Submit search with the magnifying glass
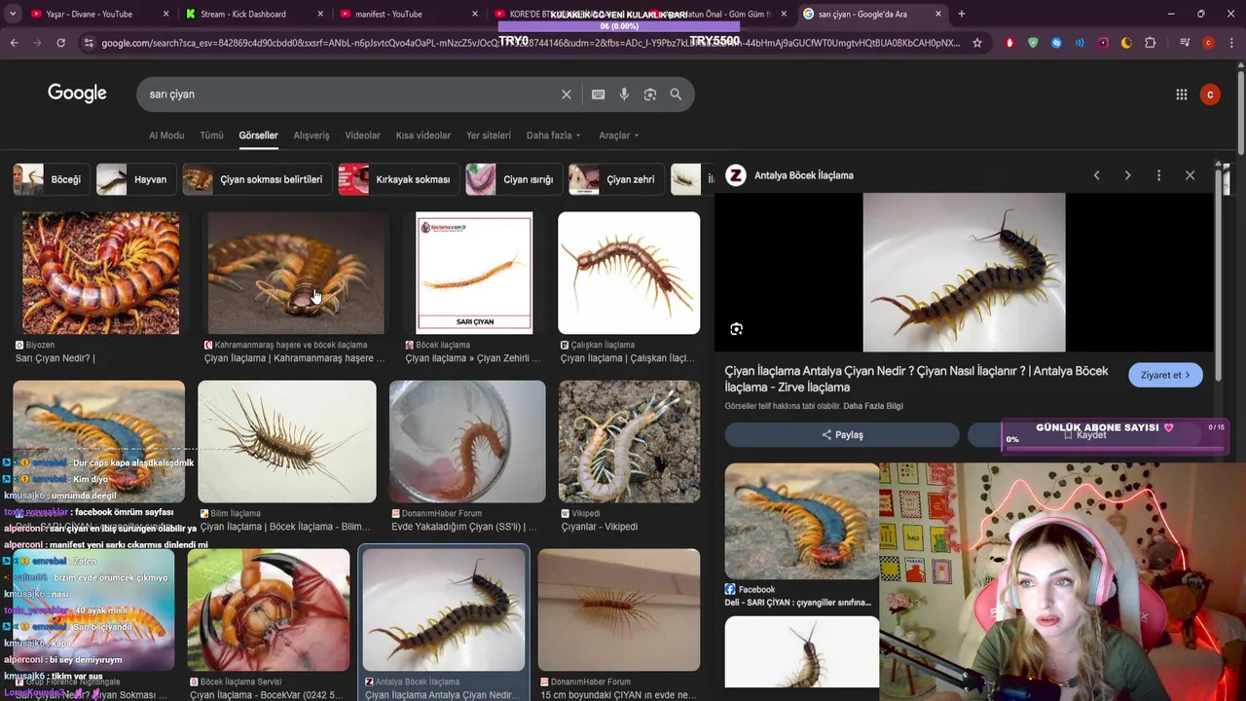The width and height of the screenshot is (1246, 701). [x=676, y=94]
